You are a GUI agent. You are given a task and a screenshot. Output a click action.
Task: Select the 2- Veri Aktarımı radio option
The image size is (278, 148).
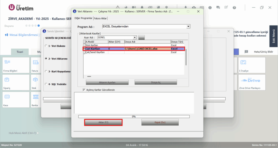[46, 59]
